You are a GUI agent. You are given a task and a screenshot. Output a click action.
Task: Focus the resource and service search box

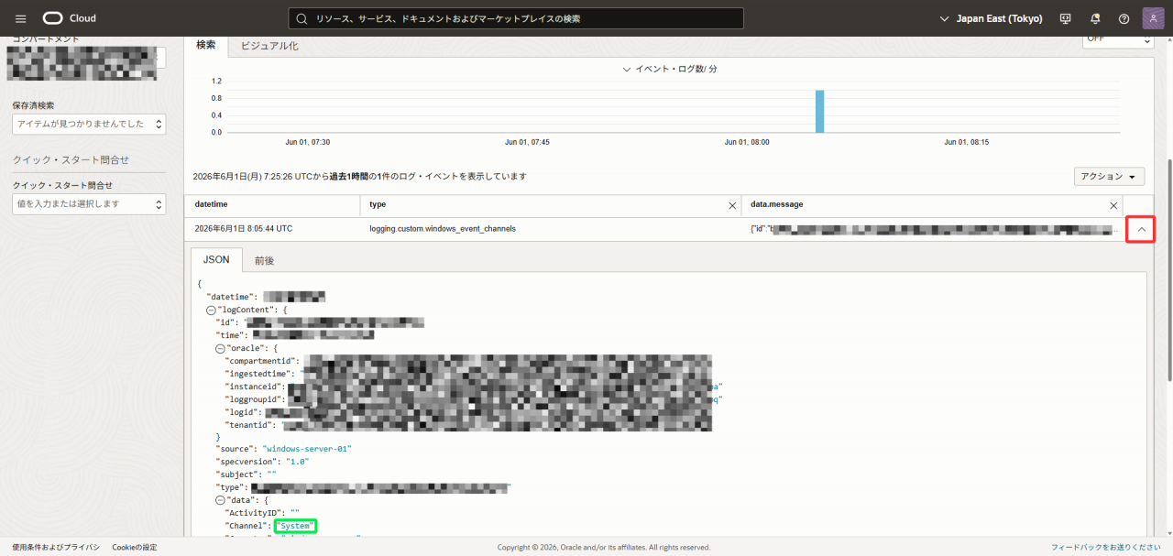(516, 18)
